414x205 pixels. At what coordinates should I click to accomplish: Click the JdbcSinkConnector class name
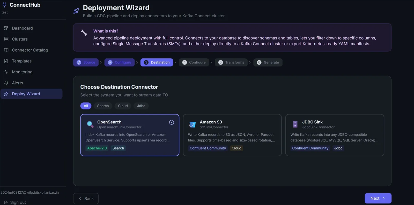point(319,127)
